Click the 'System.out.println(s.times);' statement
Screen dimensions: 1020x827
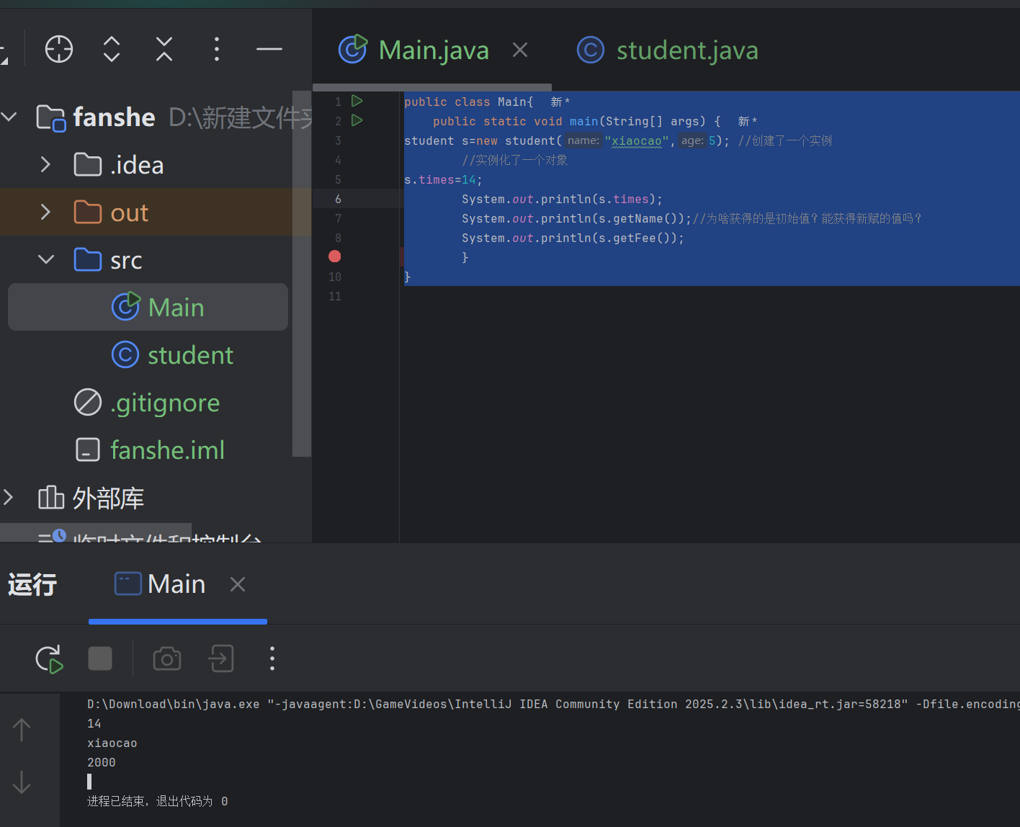[563, 199]
